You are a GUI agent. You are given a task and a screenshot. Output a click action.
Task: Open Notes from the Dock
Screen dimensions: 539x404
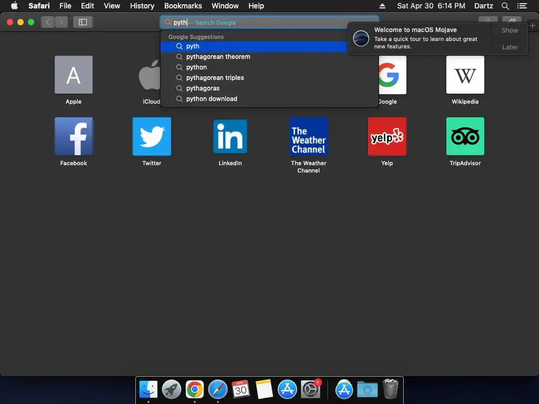coord(264,390)
